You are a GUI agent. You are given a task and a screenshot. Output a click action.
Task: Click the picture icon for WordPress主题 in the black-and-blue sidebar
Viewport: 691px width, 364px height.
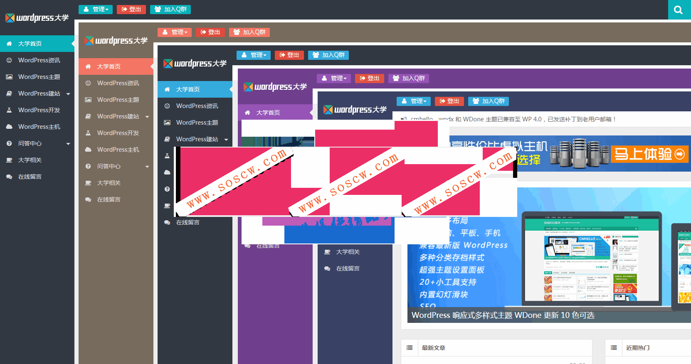[x=167, y=123]
